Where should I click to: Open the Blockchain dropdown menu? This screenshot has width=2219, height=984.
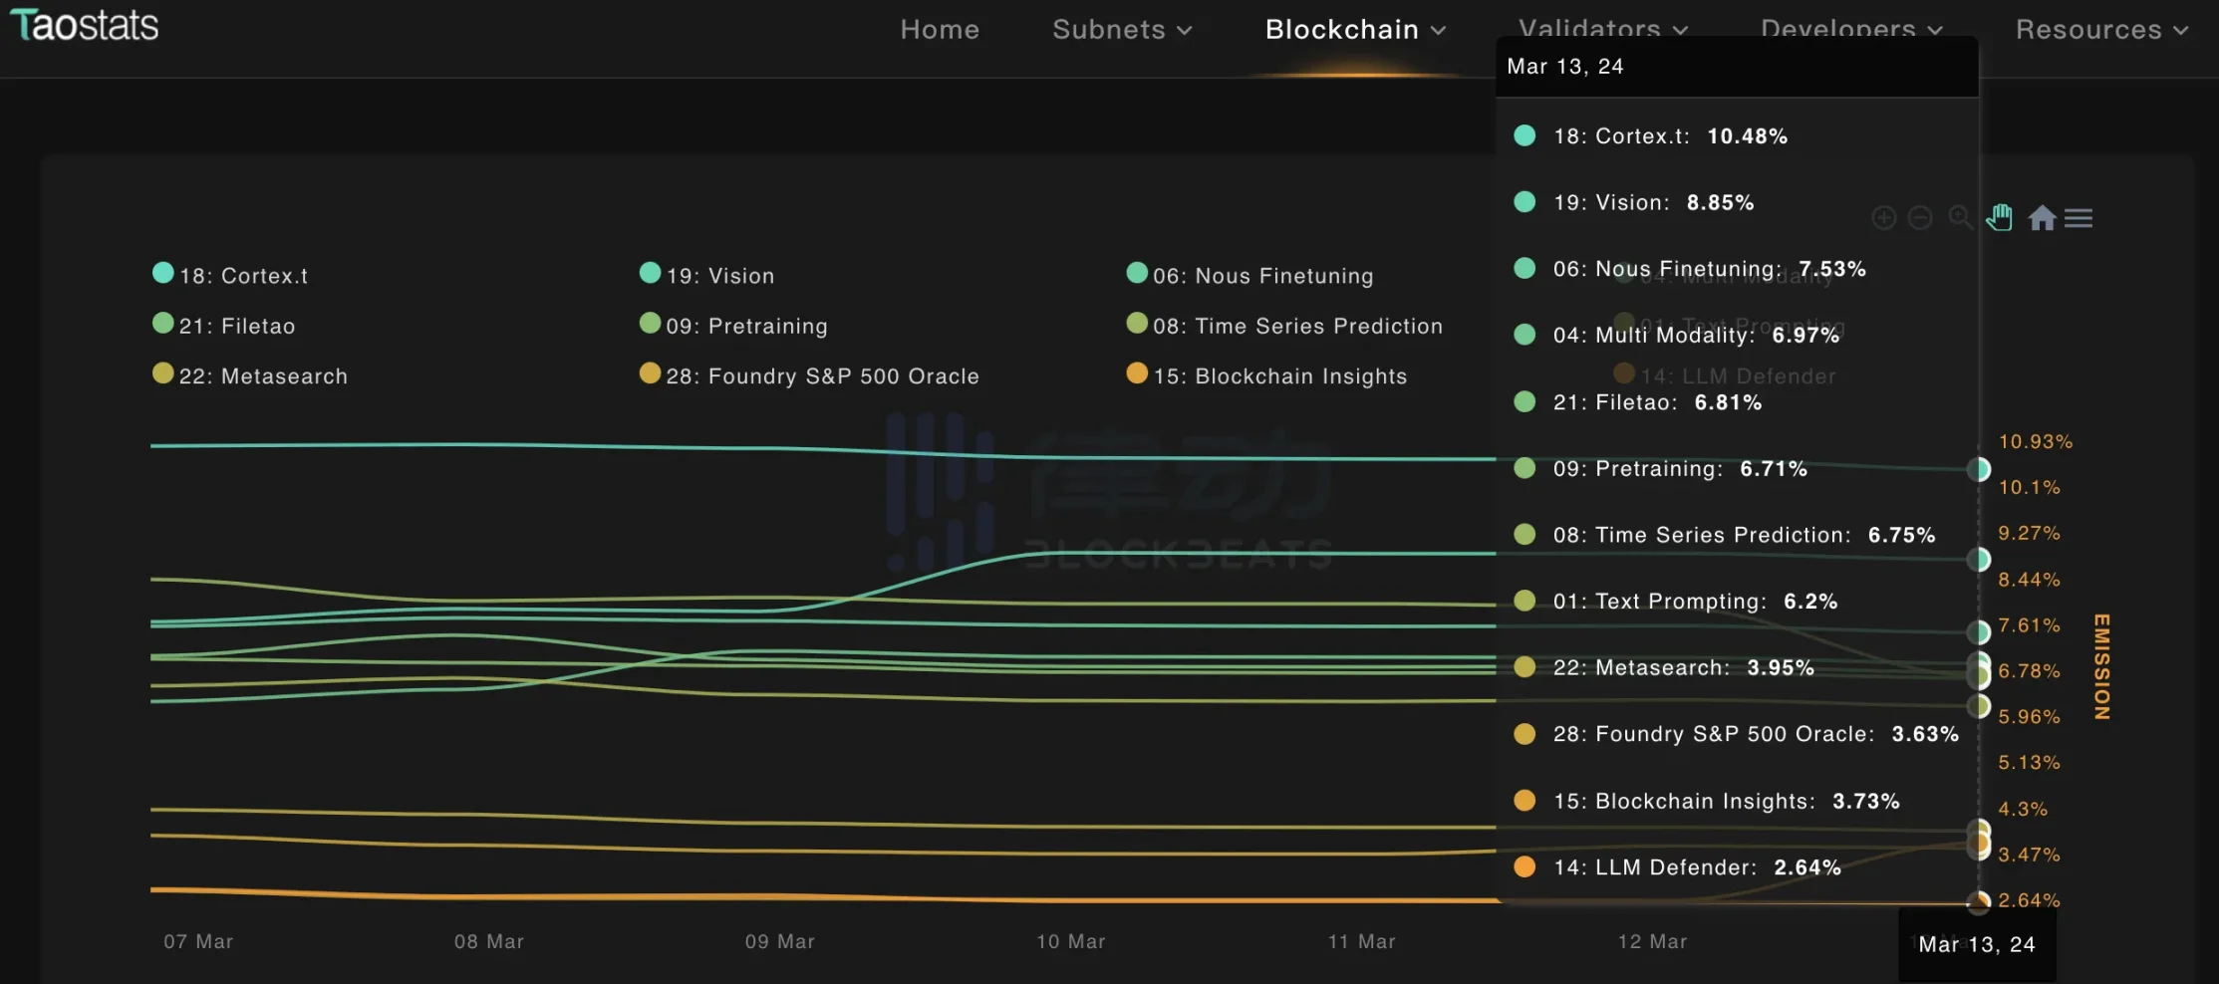(x=1355, y=30)
